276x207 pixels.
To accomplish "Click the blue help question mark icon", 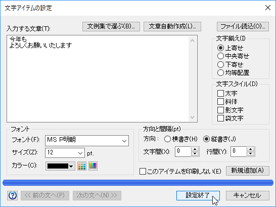I will [13, 195].
